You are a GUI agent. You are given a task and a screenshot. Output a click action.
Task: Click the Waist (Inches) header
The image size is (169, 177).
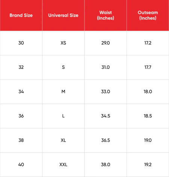[x=106, y=15]
